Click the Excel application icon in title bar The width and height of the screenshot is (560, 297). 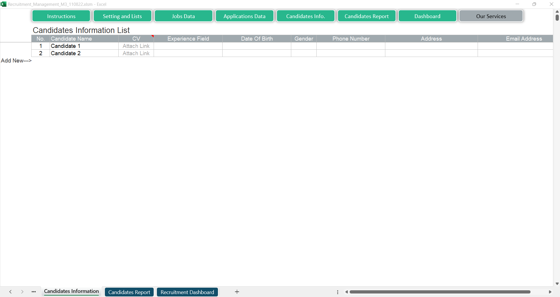4,4
